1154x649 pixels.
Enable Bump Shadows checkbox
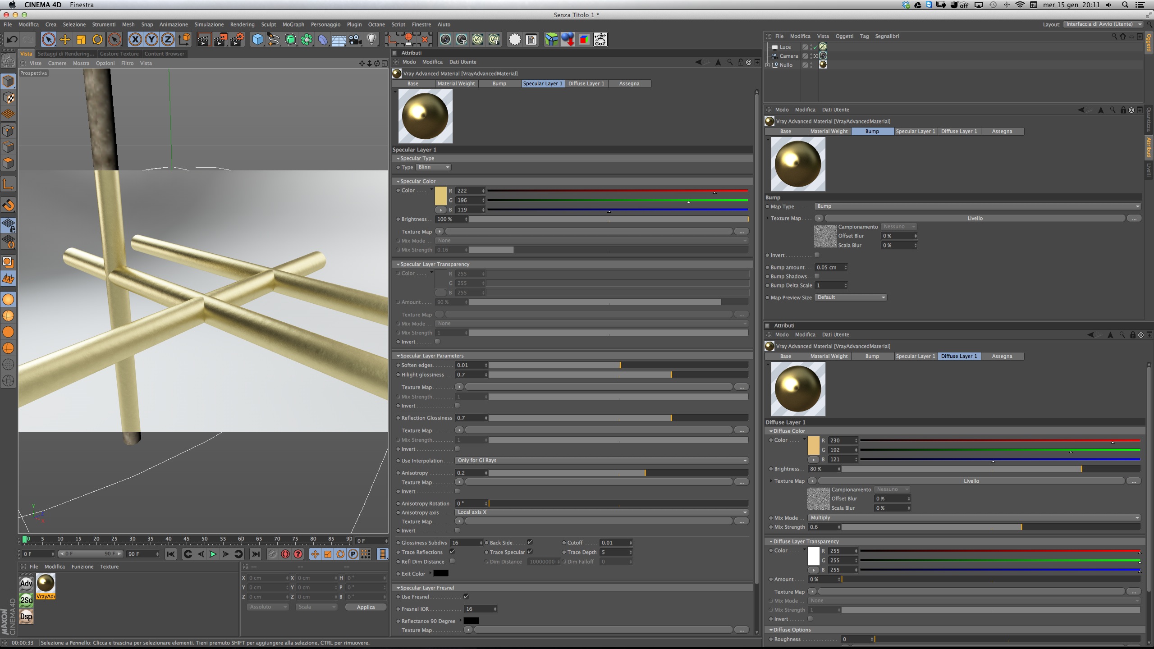click(x=817, y=276)
